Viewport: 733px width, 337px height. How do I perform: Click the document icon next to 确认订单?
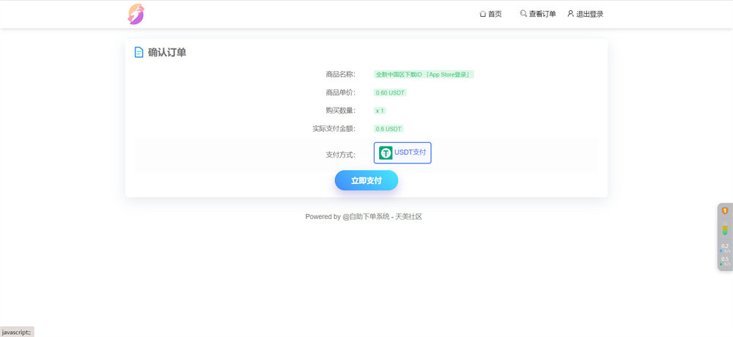click(139, 53)
